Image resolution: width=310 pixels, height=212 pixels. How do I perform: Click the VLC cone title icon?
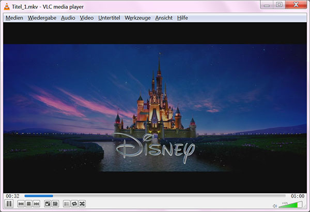click(x=7, y=7)
